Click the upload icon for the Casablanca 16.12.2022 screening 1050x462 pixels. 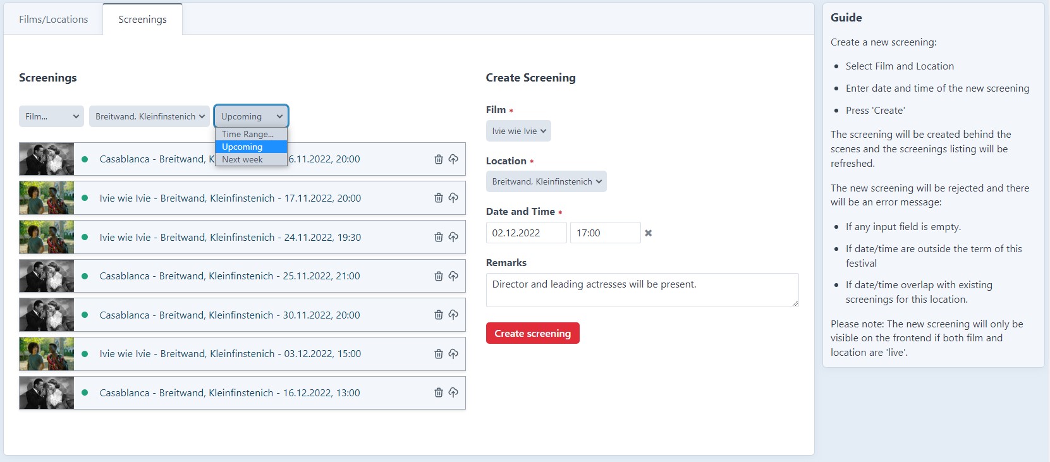[x=453, y=392]
